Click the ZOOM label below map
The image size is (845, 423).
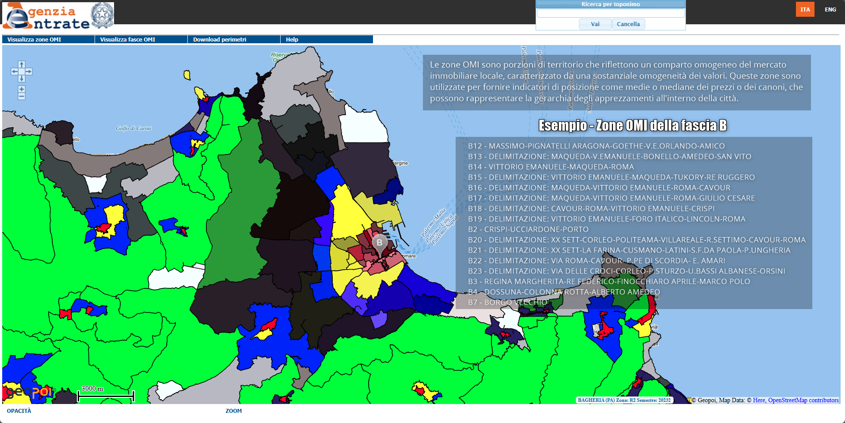pos(234,411)
